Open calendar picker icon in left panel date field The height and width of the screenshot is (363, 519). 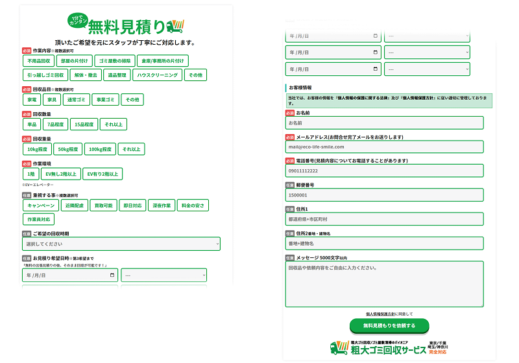(112, 275)
